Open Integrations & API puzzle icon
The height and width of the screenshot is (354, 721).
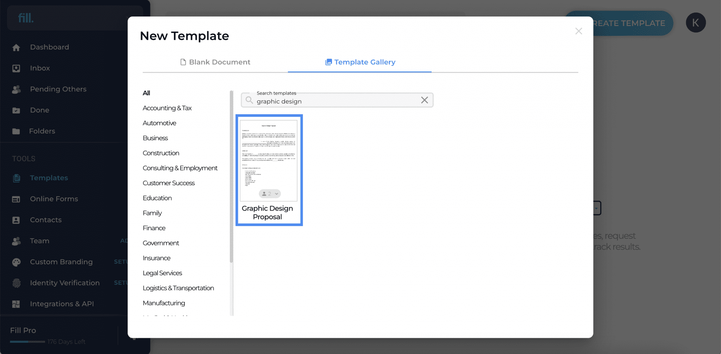pyautogui.click(x=16, y=304)
